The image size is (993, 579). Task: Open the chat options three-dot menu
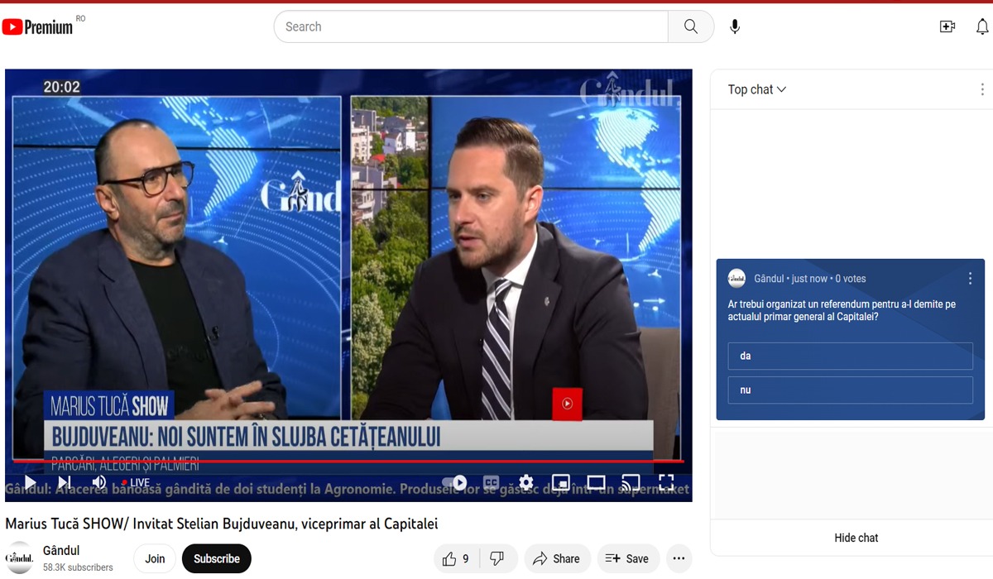click(x=982, y=89)
